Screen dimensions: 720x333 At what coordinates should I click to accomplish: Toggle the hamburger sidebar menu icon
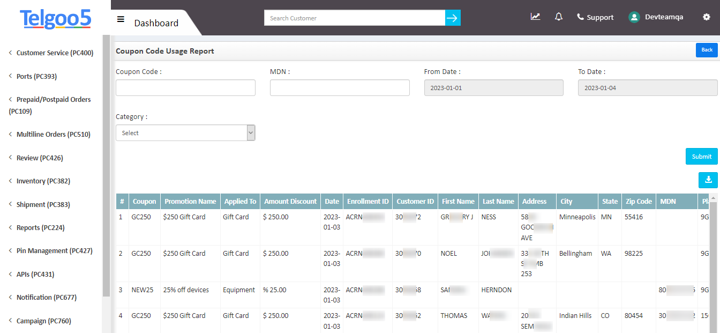point(121,19)
